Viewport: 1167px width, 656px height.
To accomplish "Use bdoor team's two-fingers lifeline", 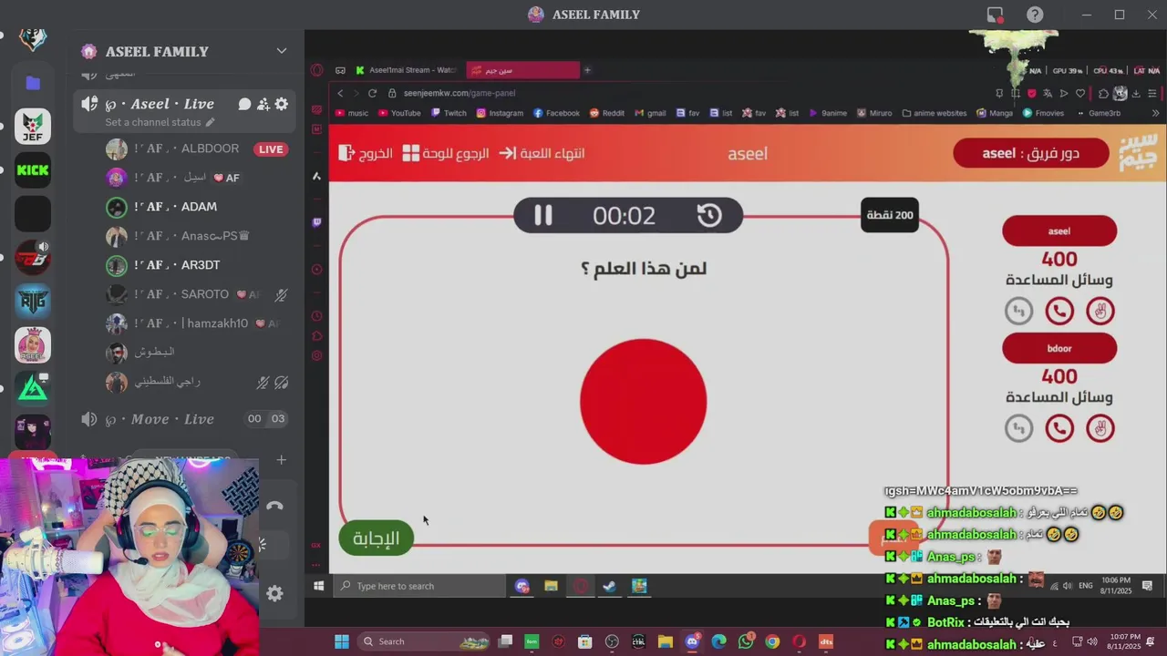I will [x=1100, y=428].
